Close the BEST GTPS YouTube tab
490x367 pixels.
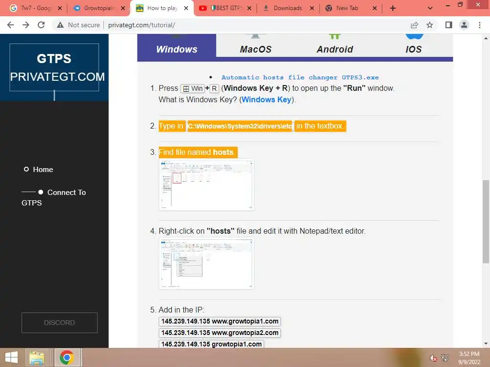249,8
